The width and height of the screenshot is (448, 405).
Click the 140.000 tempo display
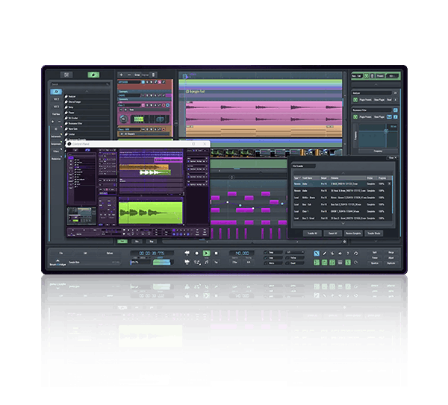coord(242,253)
